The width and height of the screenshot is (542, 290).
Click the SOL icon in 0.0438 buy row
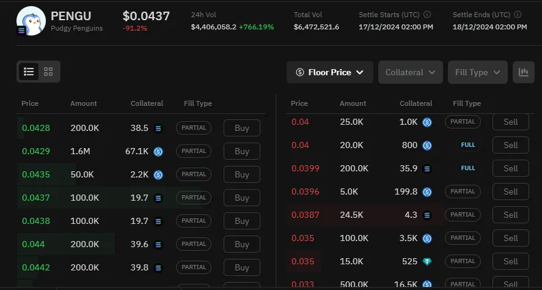[x=158, y=221]
